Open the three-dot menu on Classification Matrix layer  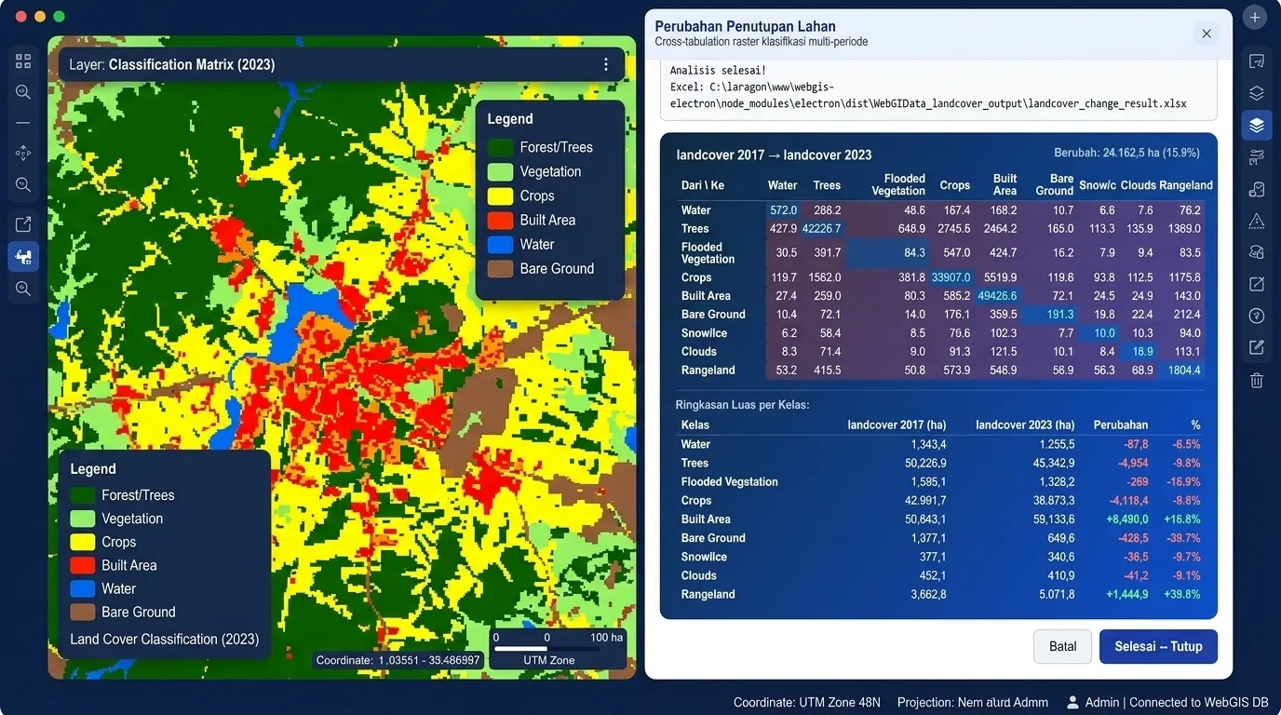pyautogui.click(x=606, y=64)
